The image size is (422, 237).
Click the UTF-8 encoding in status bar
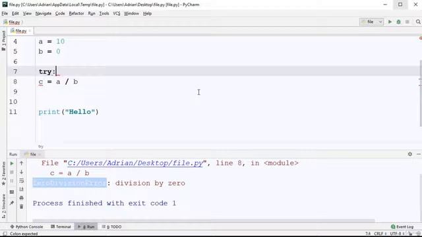tap(397, 234)
